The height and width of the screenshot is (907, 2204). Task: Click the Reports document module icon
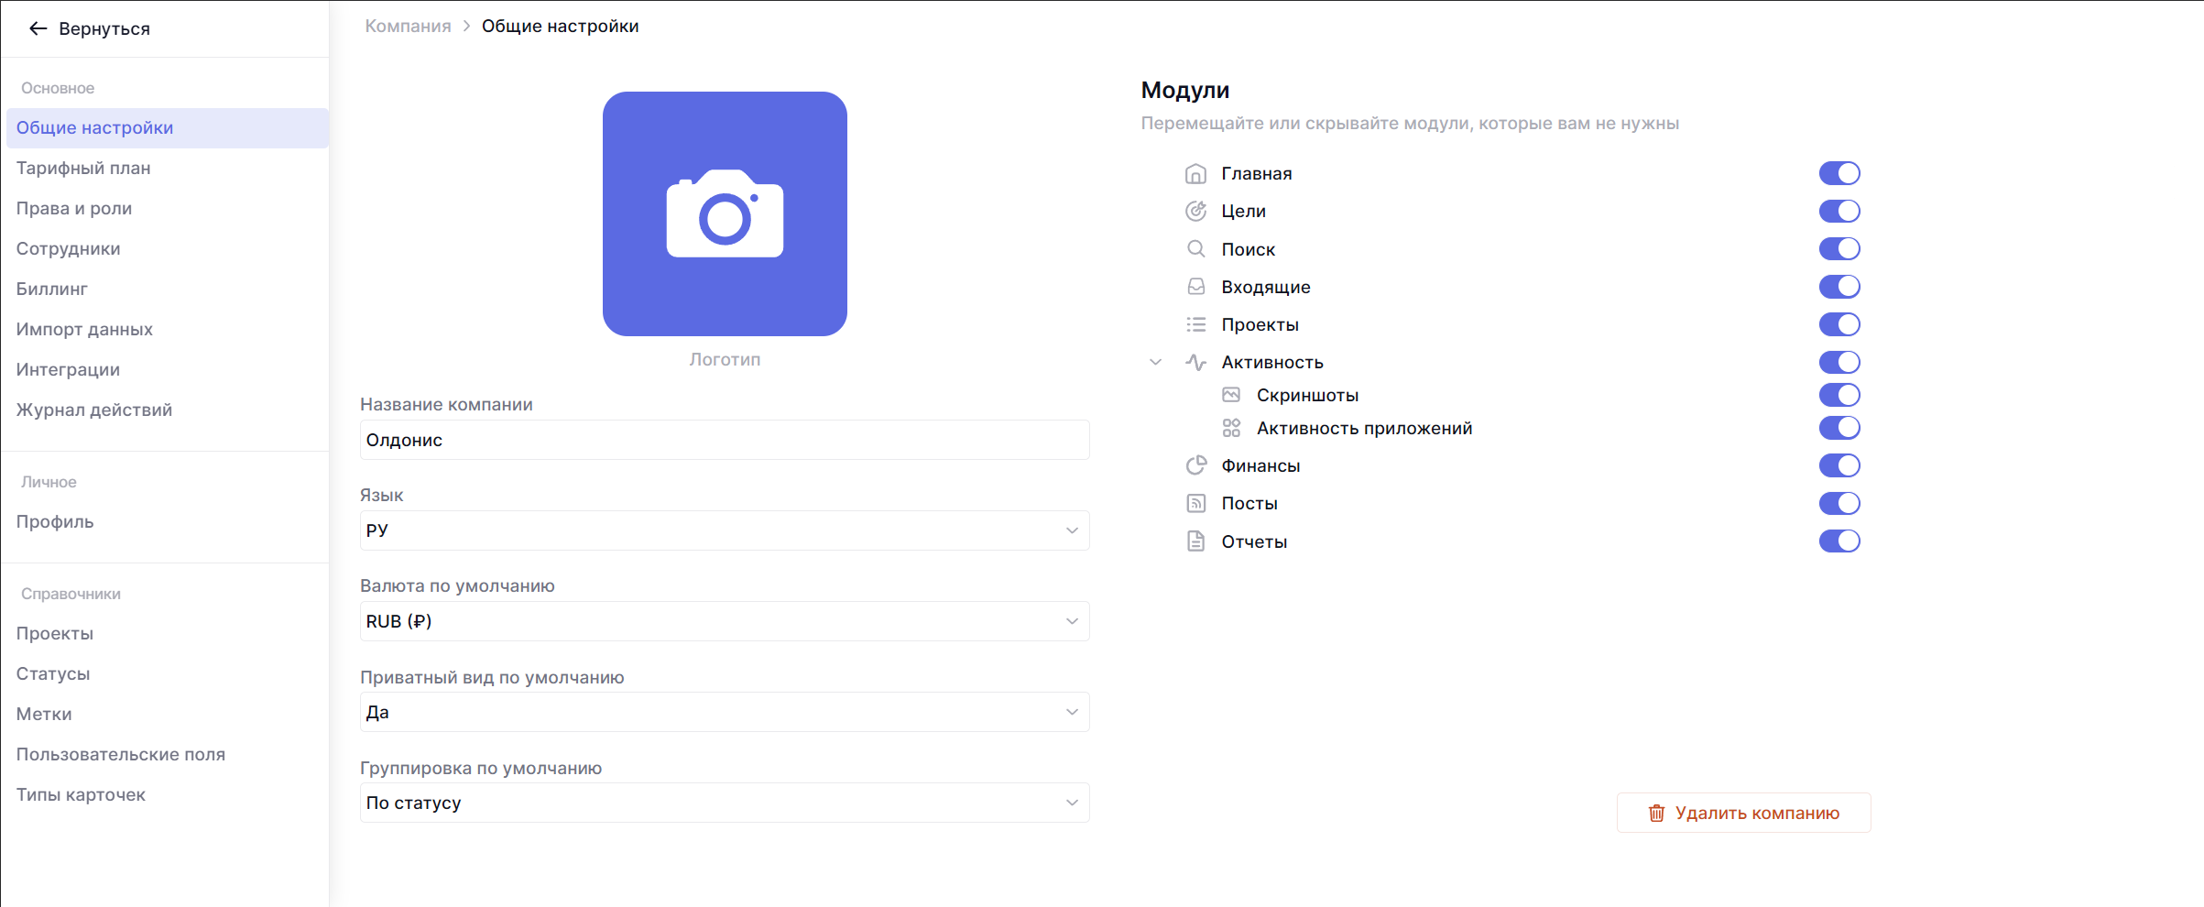point(1195,541)
